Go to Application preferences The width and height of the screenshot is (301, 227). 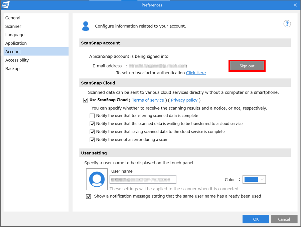pos(36,43)
